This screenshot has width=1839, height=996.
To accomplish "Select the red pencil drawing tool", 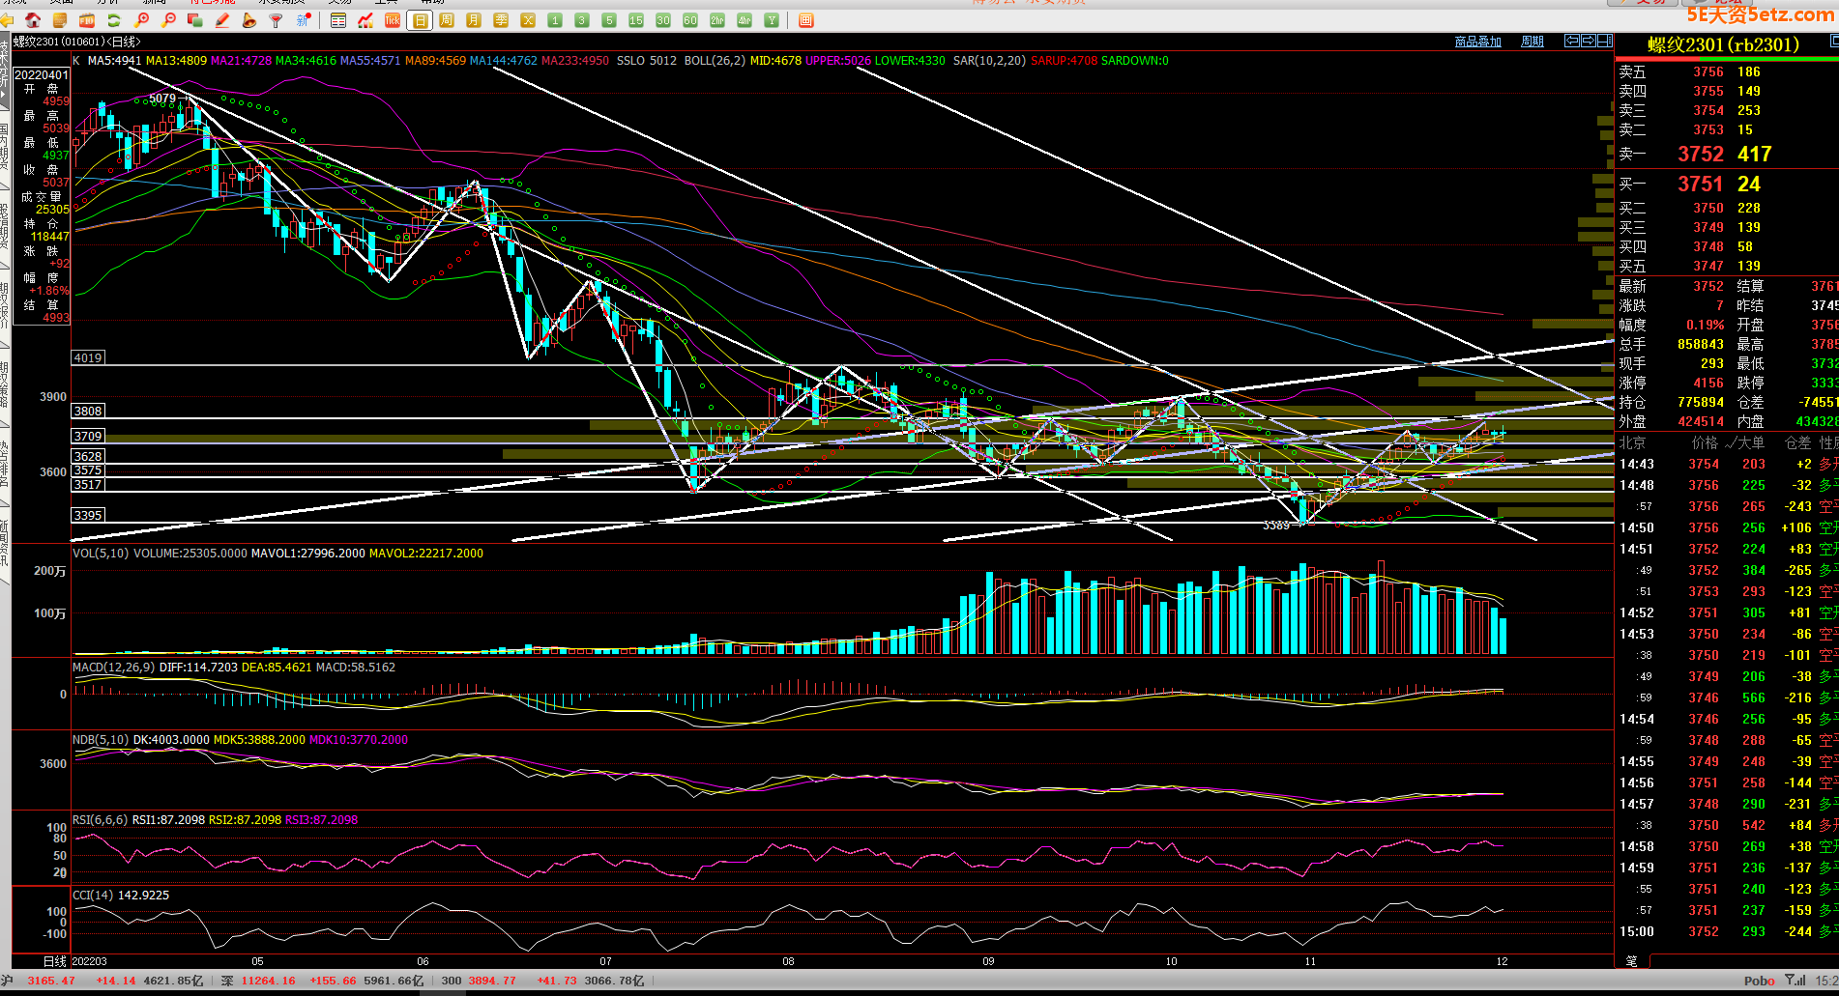I will click(x=222, y=20).
